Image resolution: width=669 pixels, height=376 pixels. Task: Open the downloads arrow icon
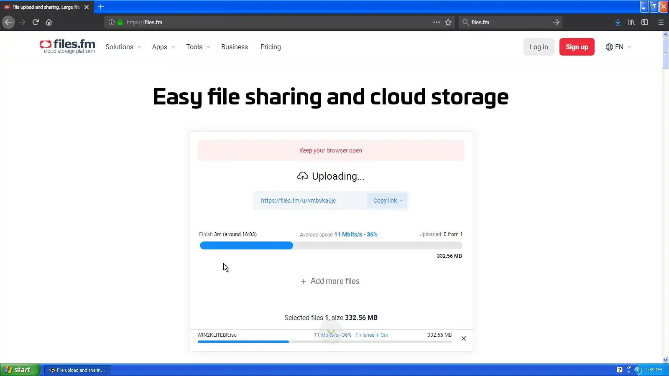618,22
